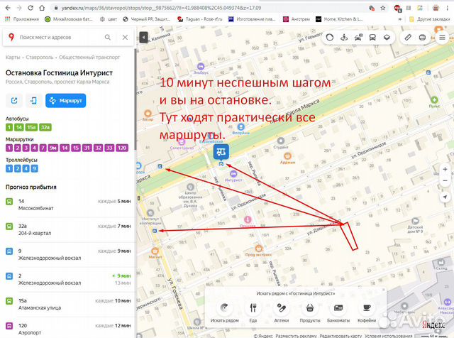Click Карты breadcrumb link
The height and width of the screenshot is (338, 454).
[x=13, y=57]
